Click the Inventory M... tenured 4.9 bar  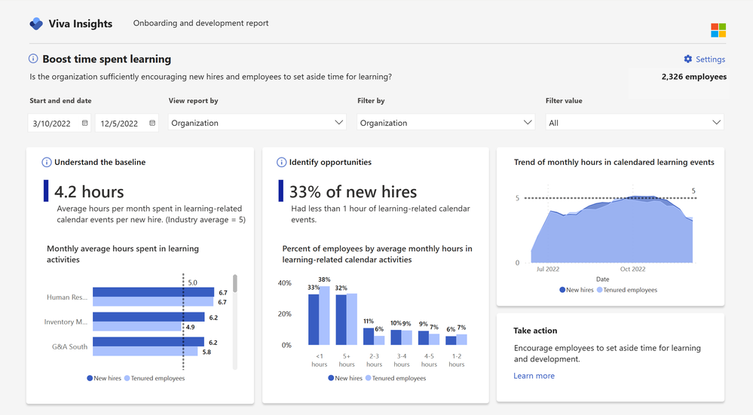[137, 326]
